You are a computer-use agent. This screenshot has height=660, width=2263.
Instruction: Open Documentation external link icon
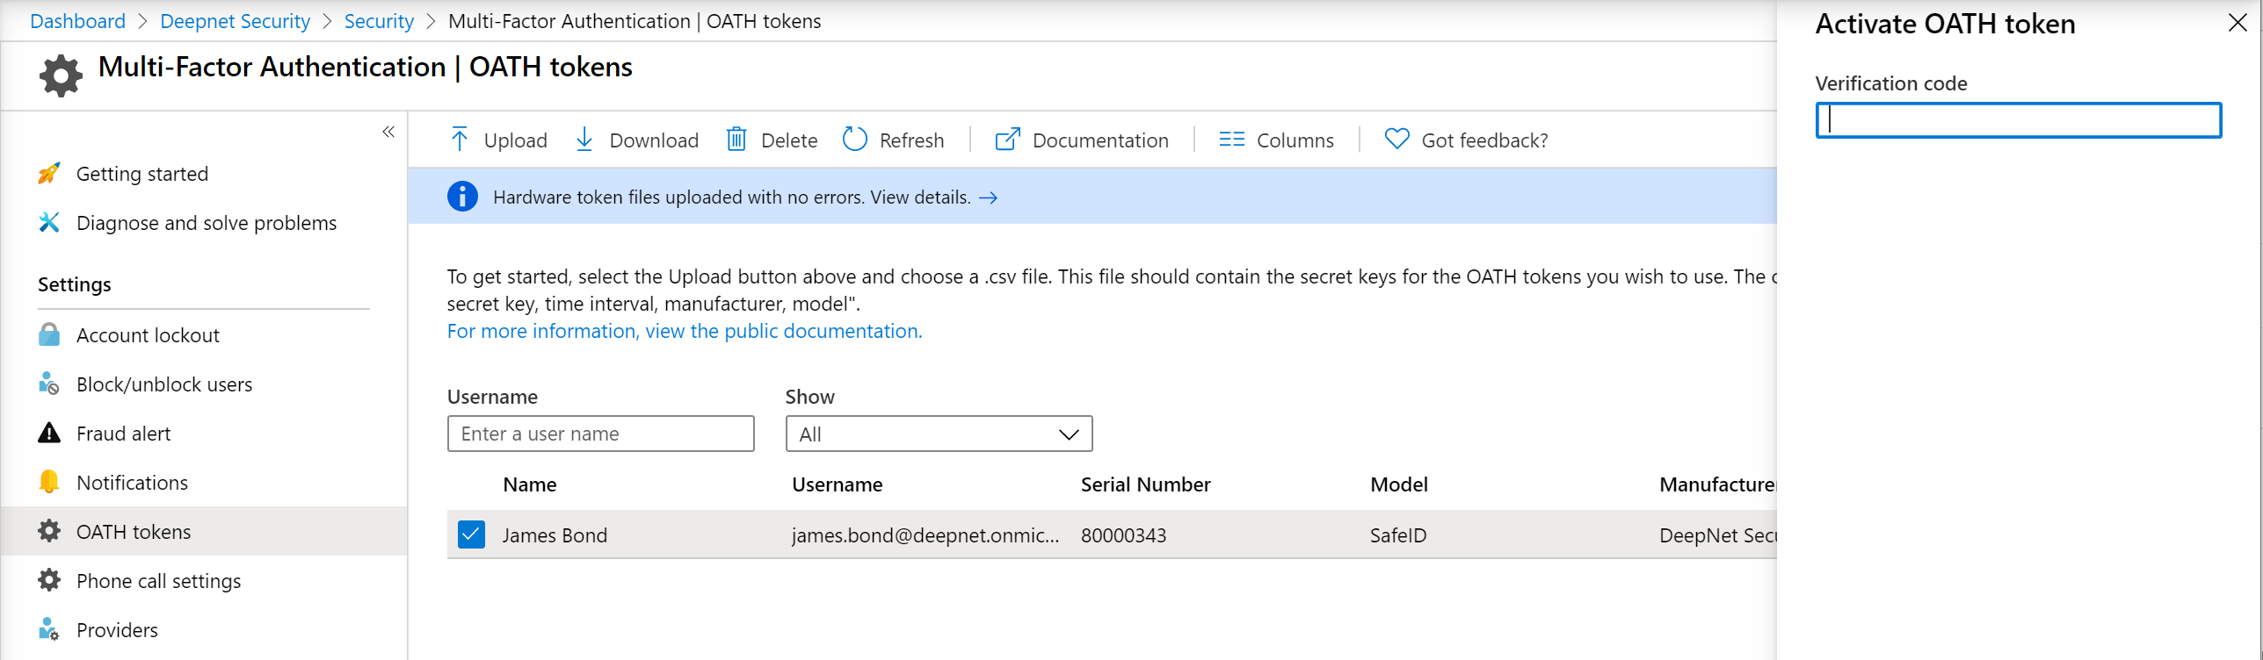(1007, 140)
